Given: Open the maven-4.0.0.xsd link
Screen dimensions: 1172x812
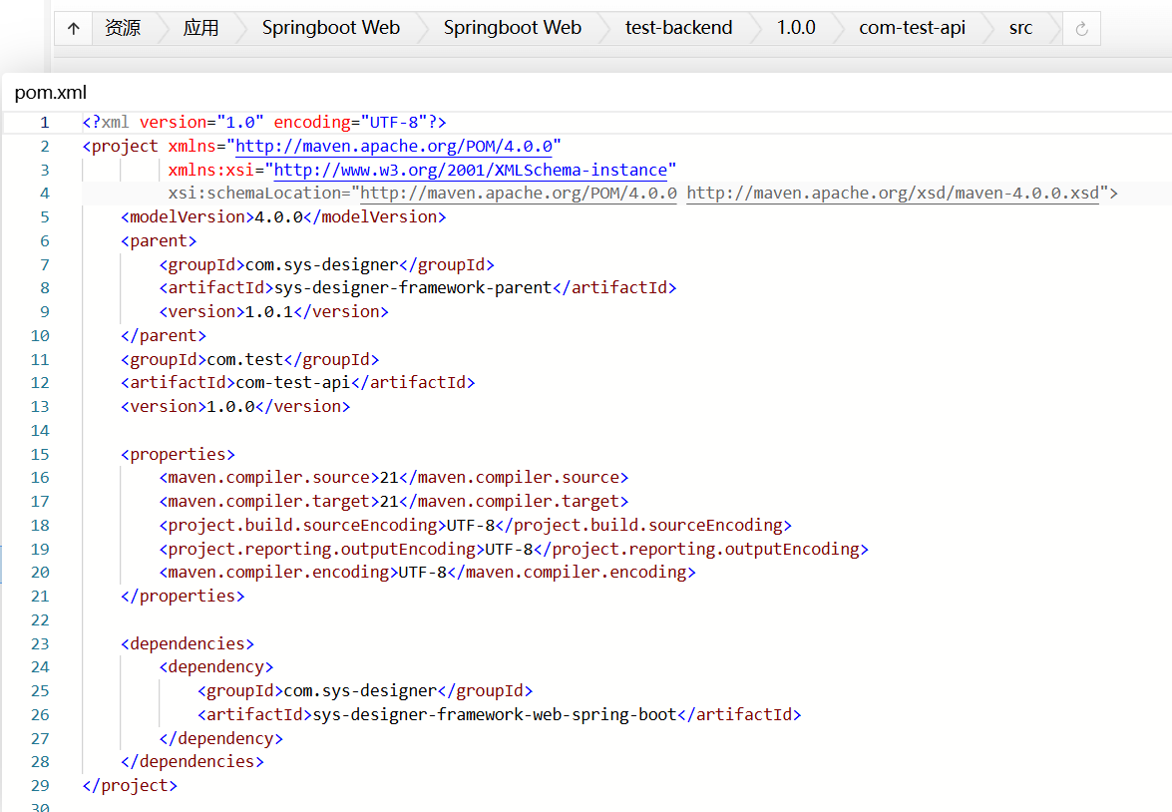Looking at the screenshot, I should [x=893, y=194].
